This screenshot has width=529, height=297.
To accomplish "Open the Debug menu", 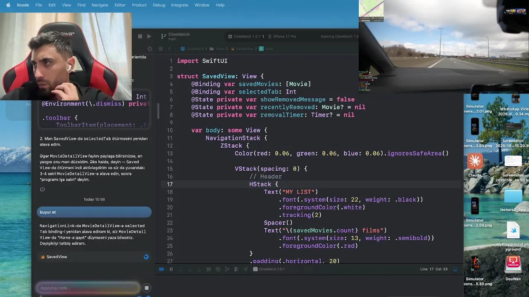I will click(x=159, y=5).
